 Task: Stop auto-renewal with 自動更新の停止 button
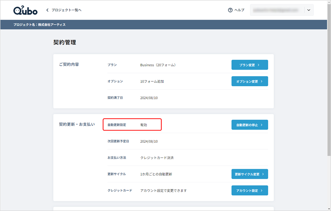point(249,125)
